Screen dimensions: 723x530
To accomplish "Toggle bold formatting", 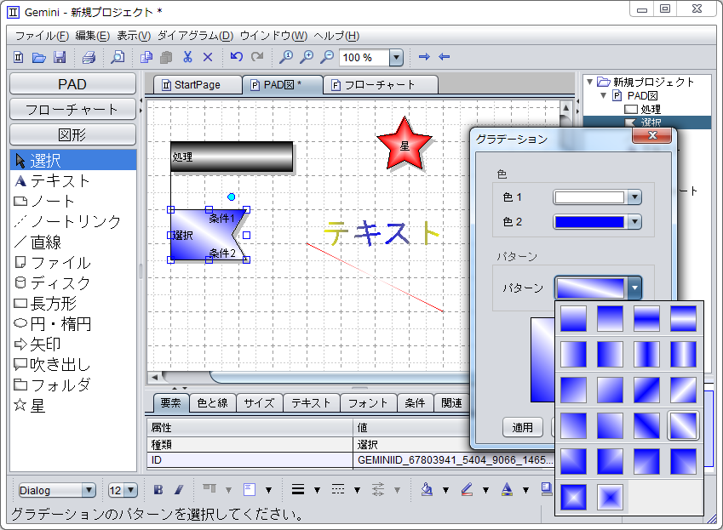I will 158,489.
